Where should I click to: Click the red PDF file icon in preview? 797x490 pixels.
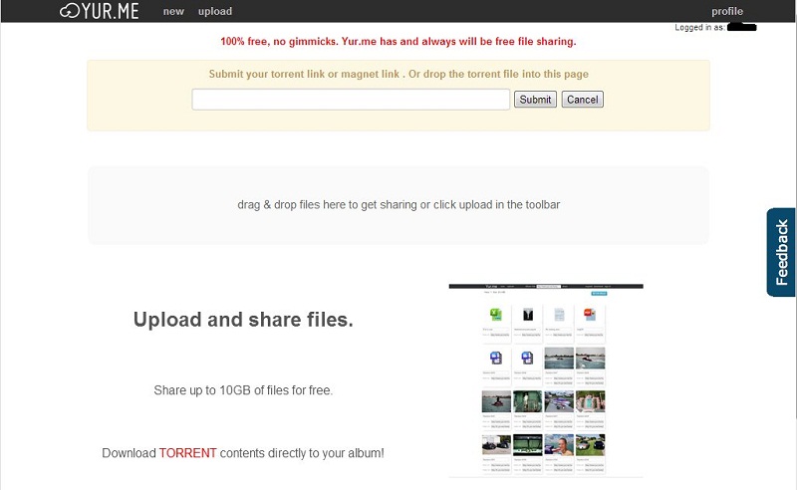(590, 315)
